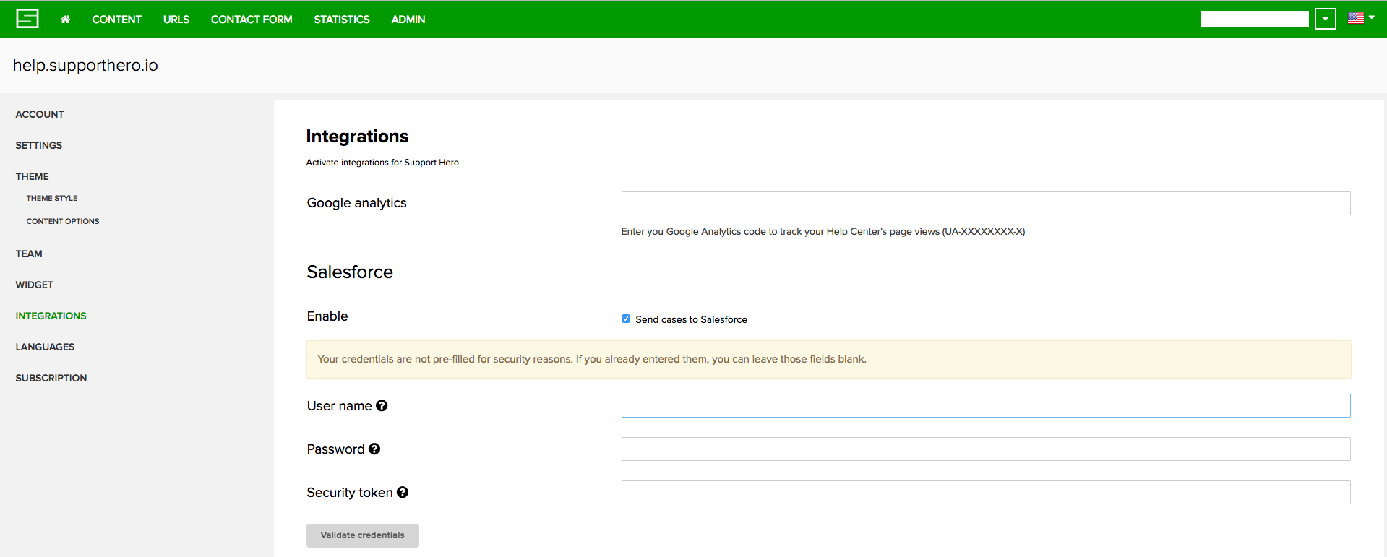Click help icon beside Security token
1387x557 pixels.
pyautogui.click(x=403, y=493)
